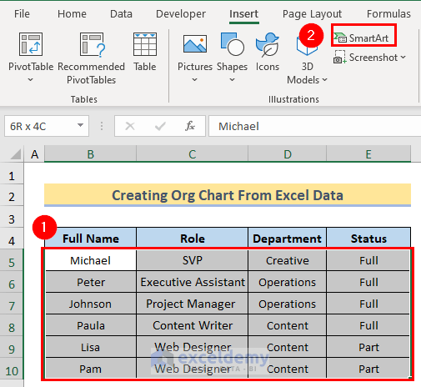Screen dimensions: 421x387
Task: Select the cell containing 'Michael'
Action: [91, 260]
